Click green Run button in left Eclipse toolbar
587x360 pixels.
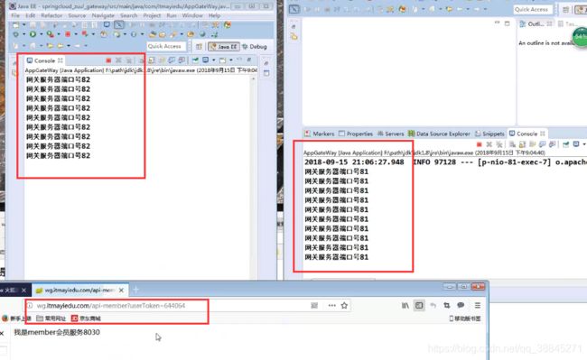click(33, 34)
